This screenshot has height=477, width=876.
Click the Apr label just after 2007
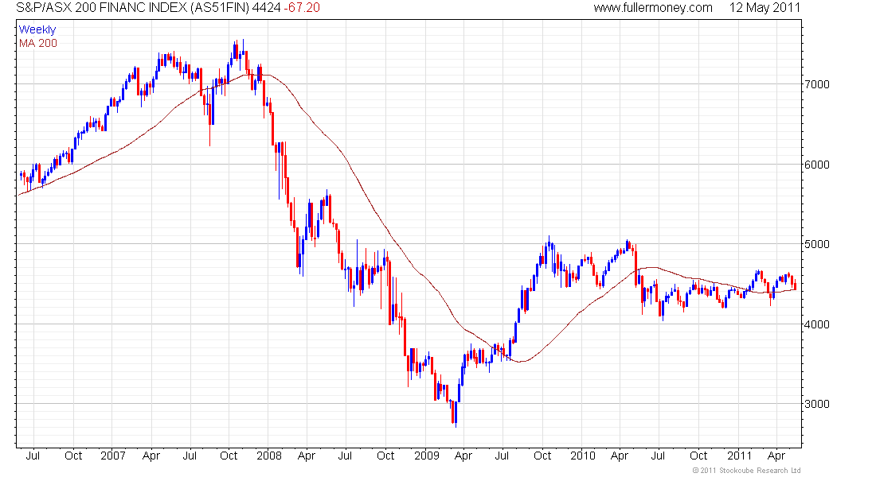point(151,456)
